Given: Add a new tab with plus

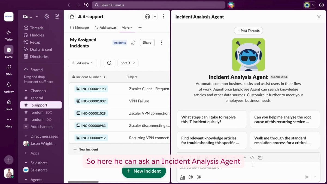Looking at the screenshot, I should (140, 28).
